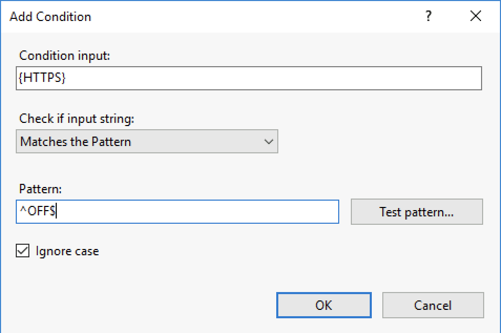Cancel adding the condition
The height and width of the screenshot is (333, 501).
433,305
